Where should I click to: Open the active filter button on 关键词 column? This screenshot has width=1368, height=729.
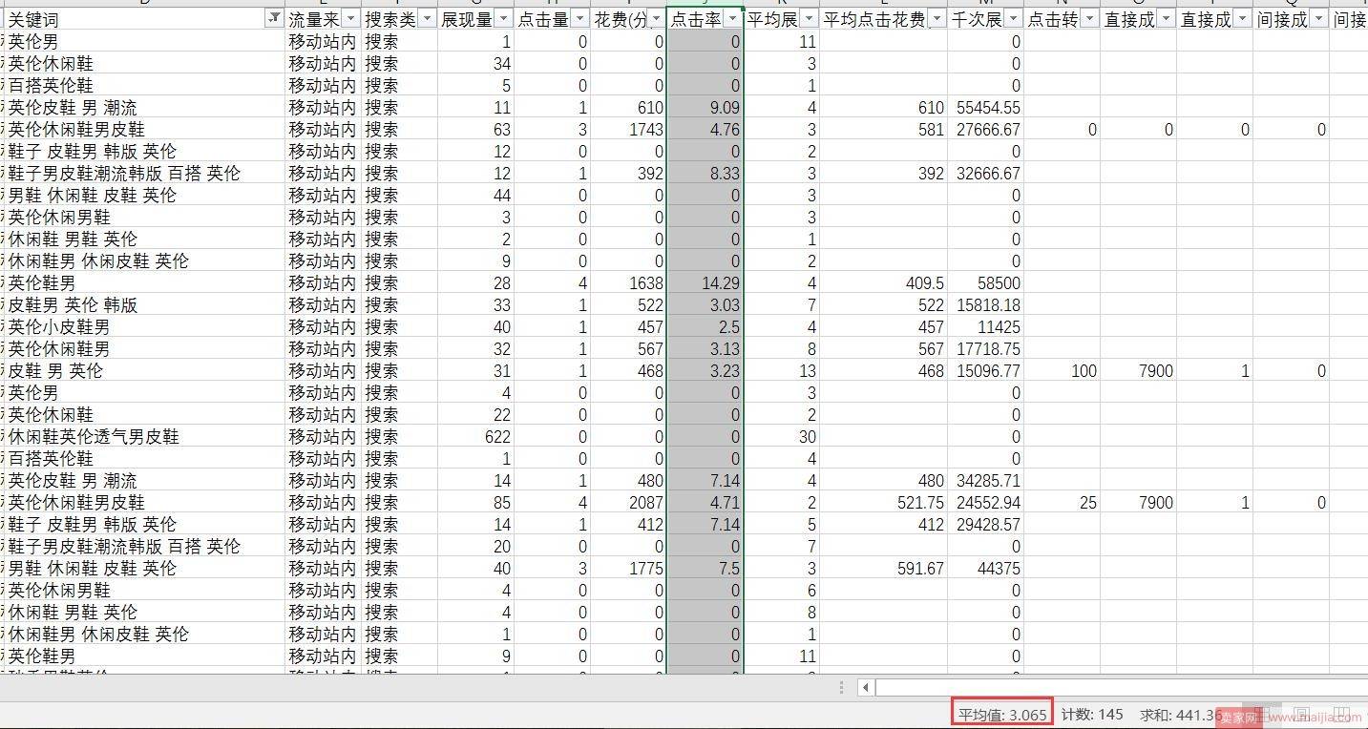click(273, 19)
